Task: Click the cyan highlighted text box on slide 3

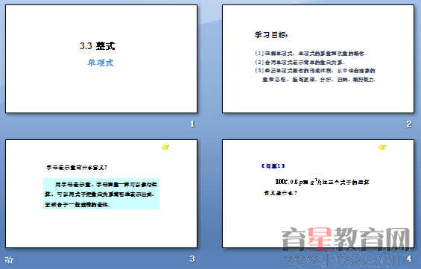Action: point(101,194)
